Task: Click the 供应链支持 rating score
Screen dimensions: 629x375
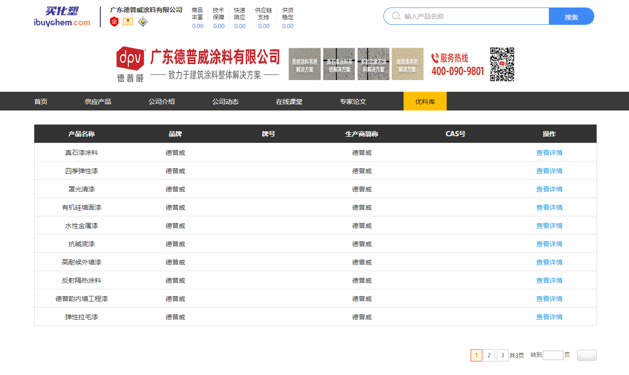Action: (264, 26)
